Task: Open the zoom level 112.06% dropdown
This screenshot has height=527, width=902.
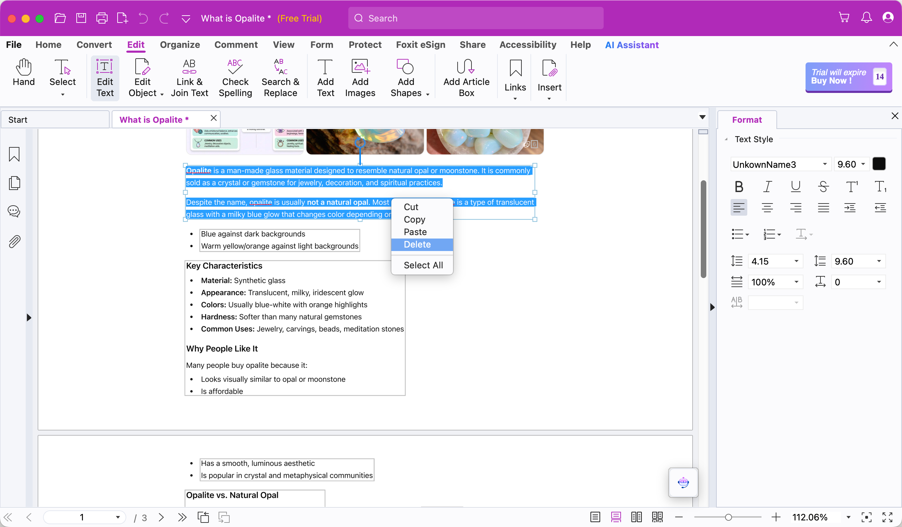Action: pos(848,517)
